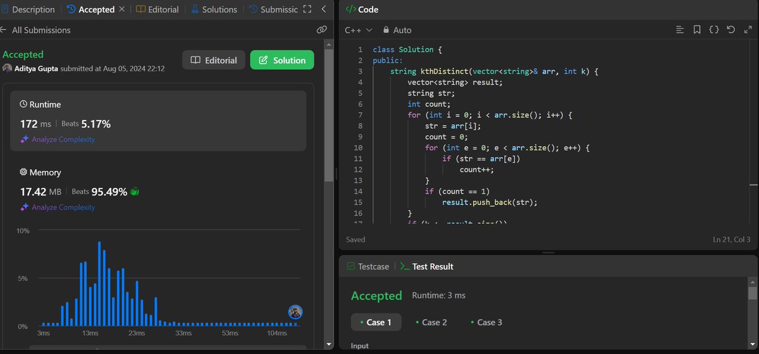Click the Runtime clock icon

(23, 104)
